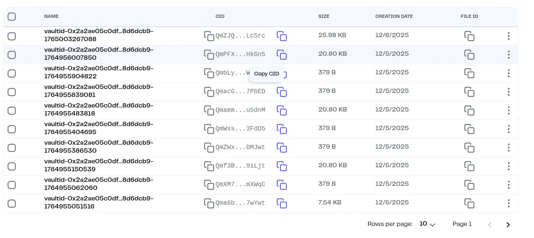
Task: Open three-dot menu for QmWss...3FdD5 row
Action: point(508,129)
